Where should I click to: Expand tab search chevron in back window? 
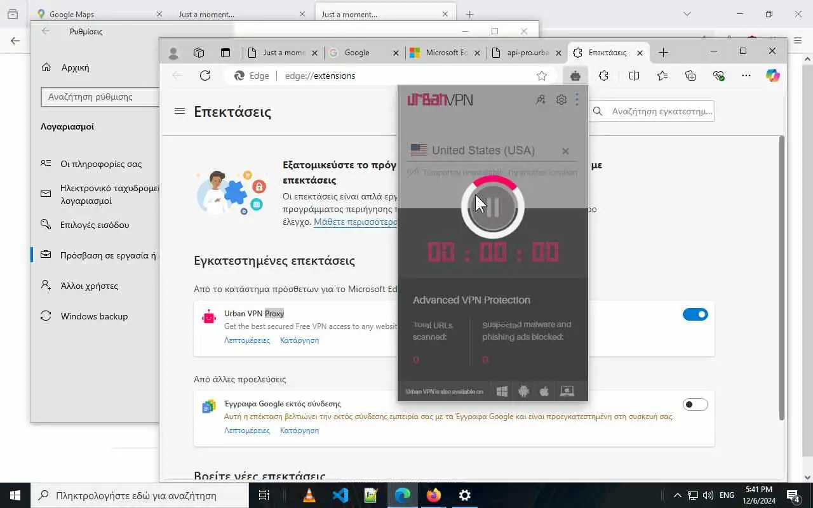click(x=687, y=14)
